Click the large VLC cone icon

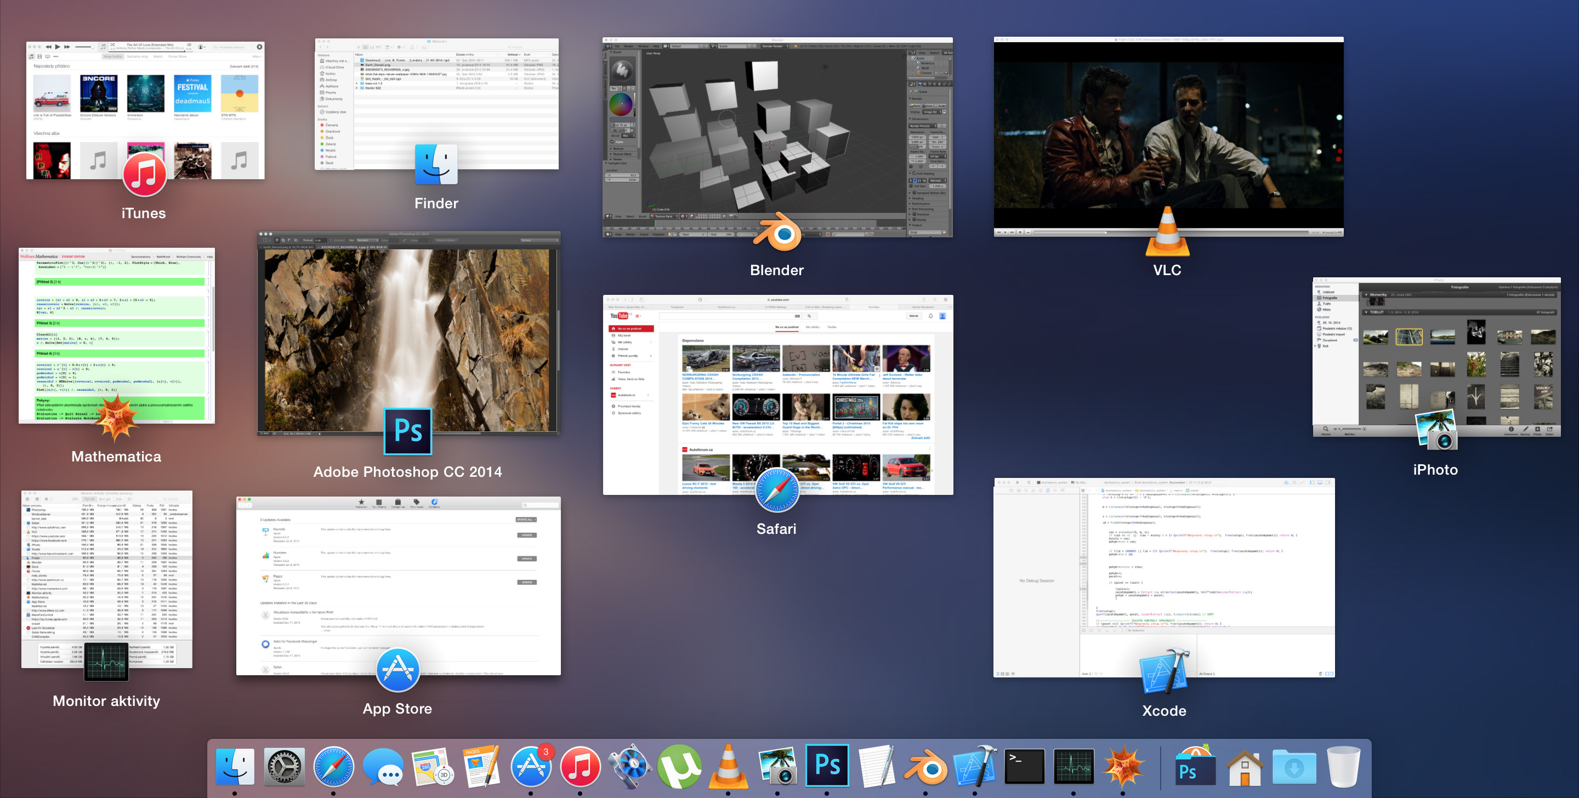[x=1168, y=231]
